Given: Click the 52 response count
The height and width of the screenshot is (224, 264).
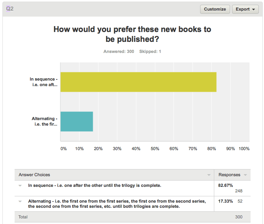Looking at the screenshot, I should click(240, 201).
